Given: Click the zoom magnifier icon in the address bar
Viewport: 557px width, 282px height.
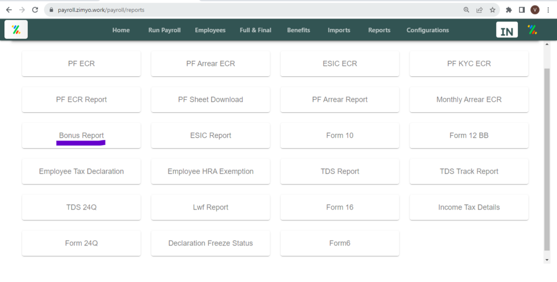Looking at the screenshot, I should 466,10.
